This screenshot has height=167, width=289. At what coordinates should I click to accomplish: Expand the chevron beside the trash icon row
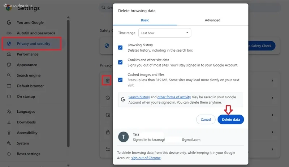272,81
